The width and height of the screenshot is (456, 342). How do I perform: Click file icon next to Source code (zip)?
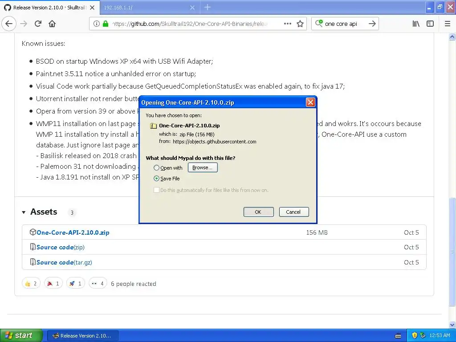point(33,247)
